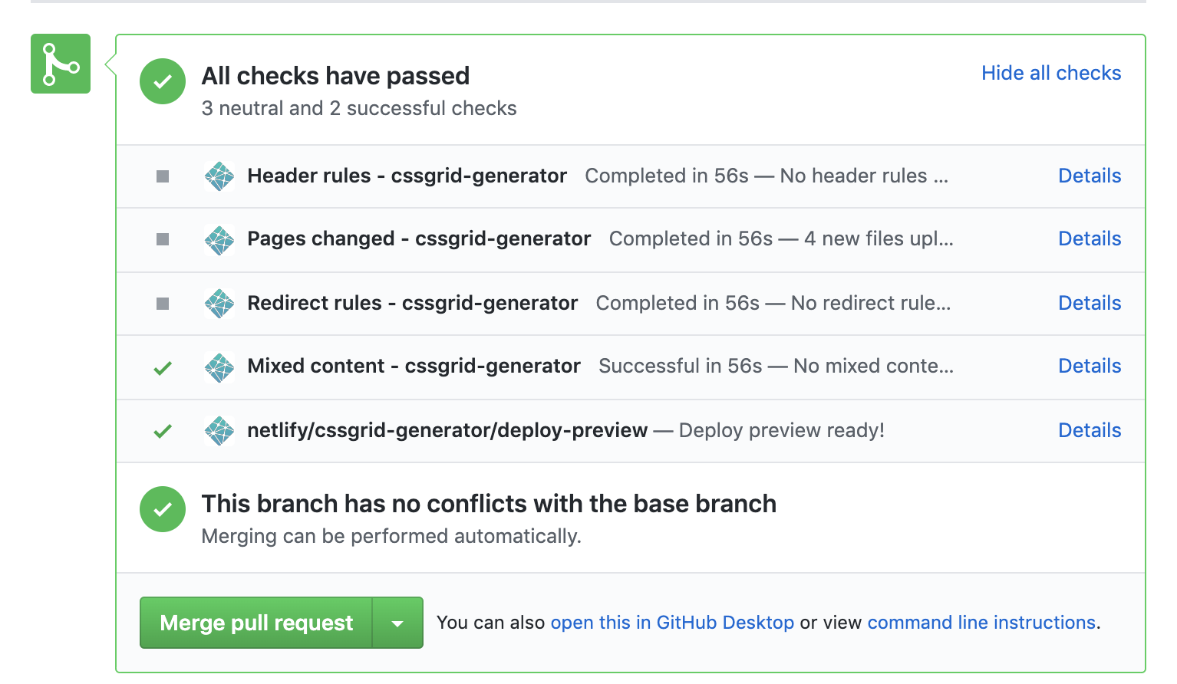
Task: Click the neutral status square for Header rules
Action: (x=162, y=176)
